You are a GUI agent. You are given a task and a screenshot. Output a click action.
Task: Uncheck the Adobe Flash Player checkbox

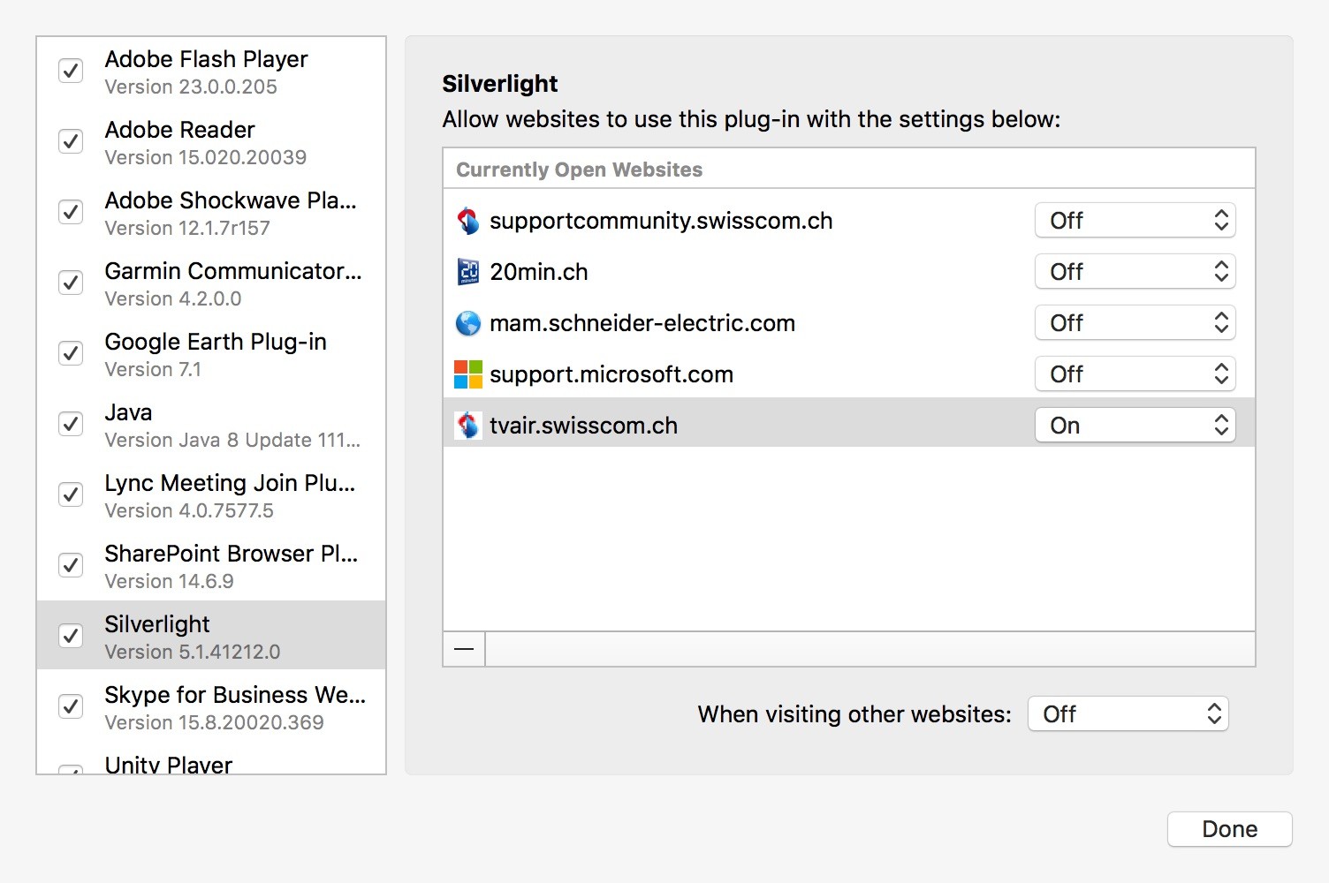tap(71, 71)
